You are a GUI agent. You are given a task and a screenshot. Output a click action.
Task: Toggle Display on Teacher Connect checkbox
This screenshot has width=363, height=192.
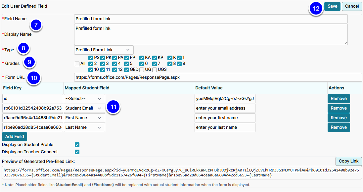77,152
